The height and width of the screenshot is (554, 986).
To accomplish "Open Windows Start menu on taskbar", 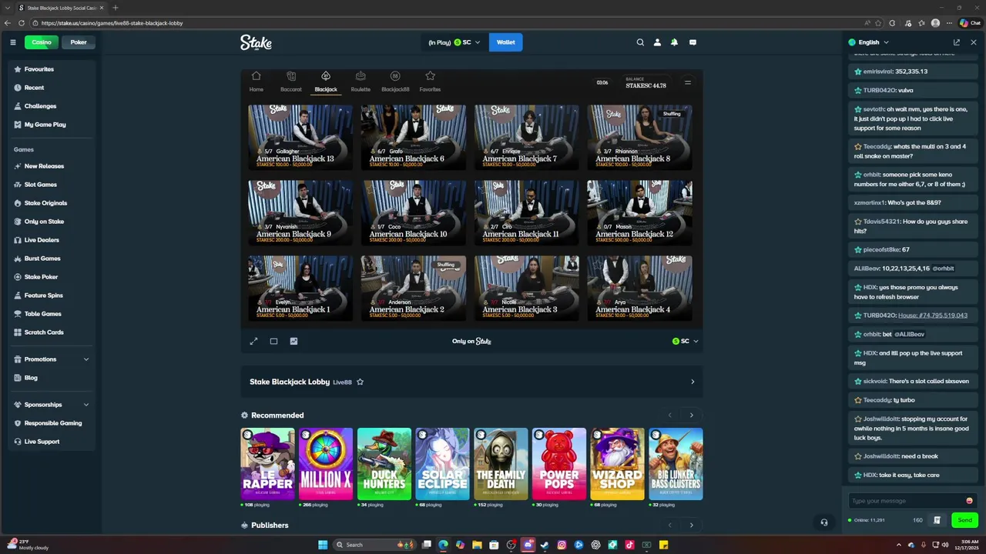I will pyautogui.click(x=323, y=545).
